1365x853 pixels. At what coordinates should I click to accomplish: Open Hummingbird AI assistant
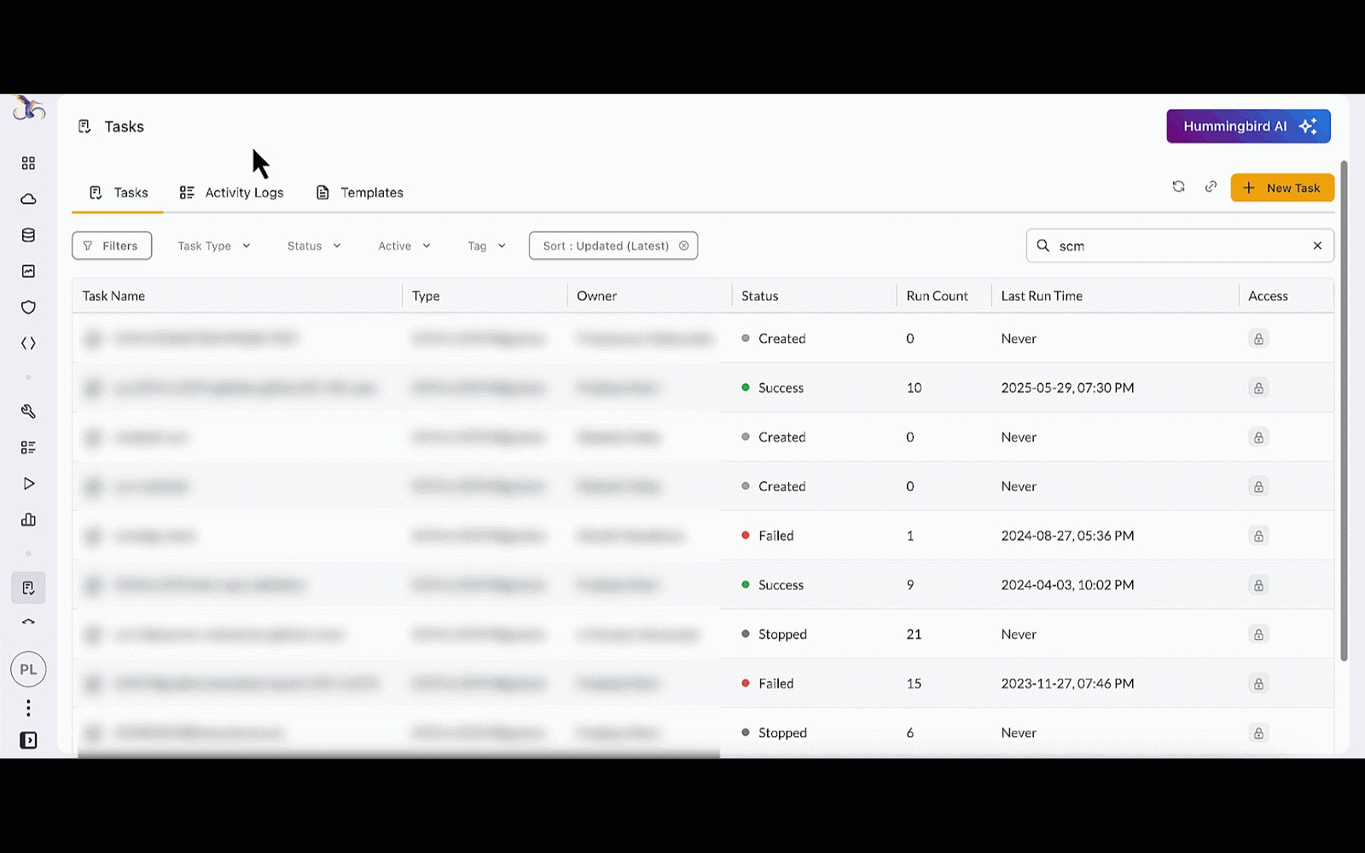[x=1248, y=126]
